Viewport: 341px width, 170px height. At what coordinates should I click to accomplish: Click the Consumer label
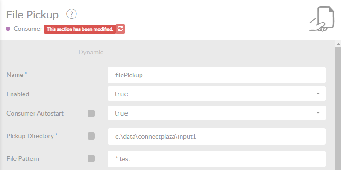coord(28,29)
